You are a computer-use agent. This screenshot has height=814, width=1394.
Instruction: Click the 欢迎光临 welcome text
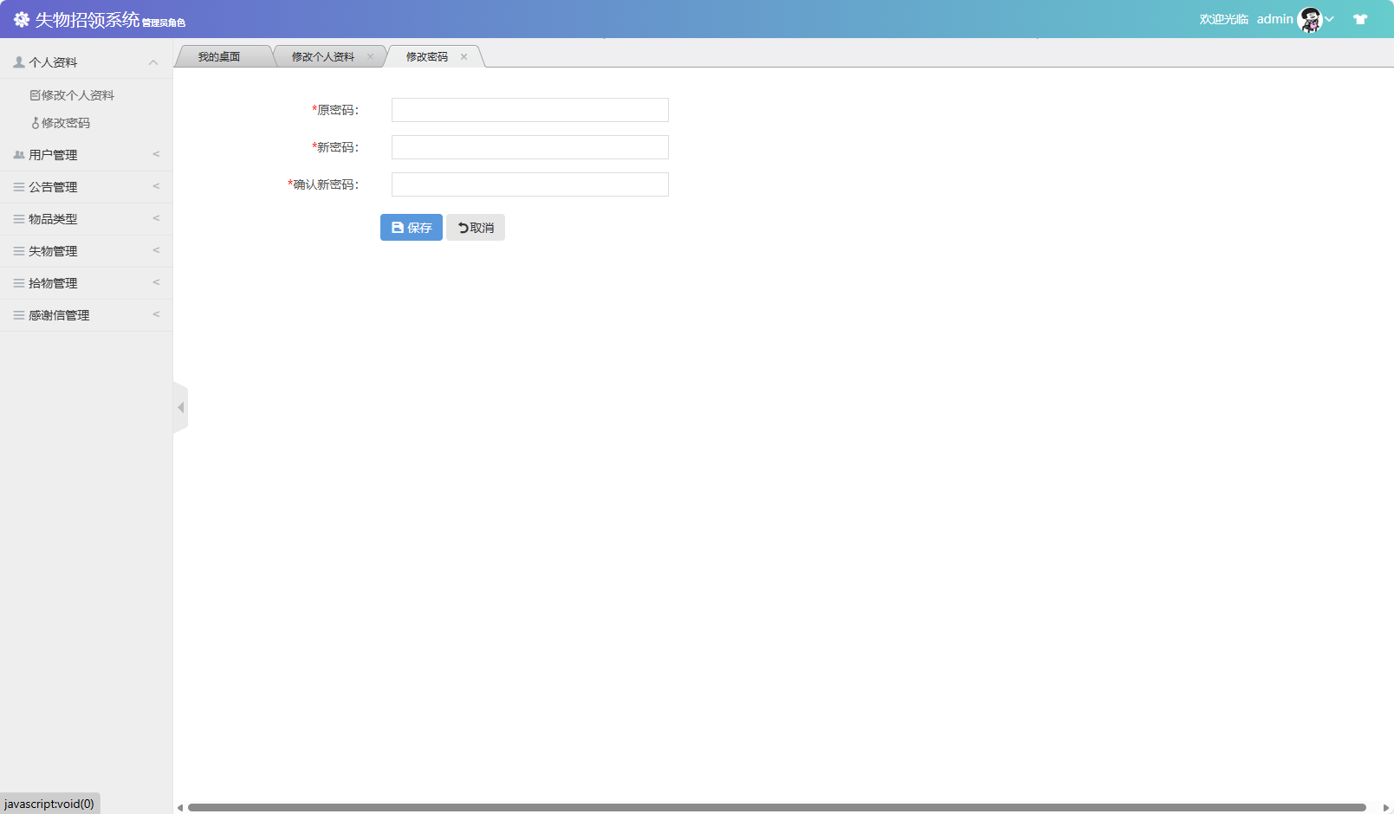pos(1224,19)
